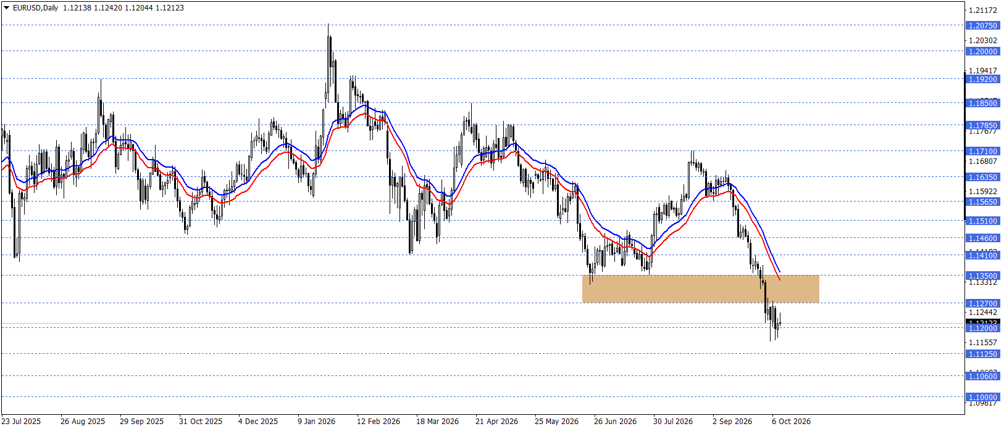Click the 1.16807 price scale value
The height and width of the screenshot is (429, 1004).
(983, 161)
